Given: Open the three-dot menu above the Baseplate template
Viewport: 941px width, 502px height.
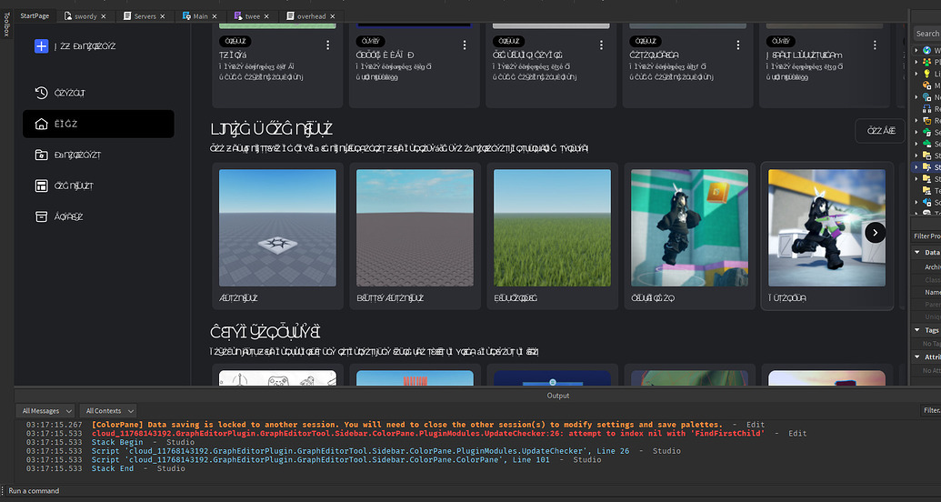Looking at the screenshot, I should (327, 45).
